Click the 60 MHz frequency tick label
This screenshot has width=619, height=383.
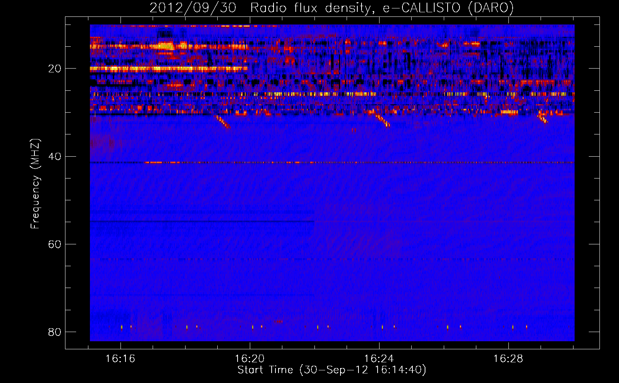[x=55, y=244]
